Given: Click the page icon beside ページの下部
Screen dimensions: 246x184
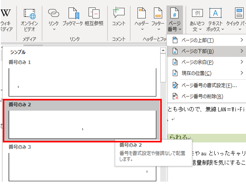Looking at the screenshot, I should coord(175,51).
